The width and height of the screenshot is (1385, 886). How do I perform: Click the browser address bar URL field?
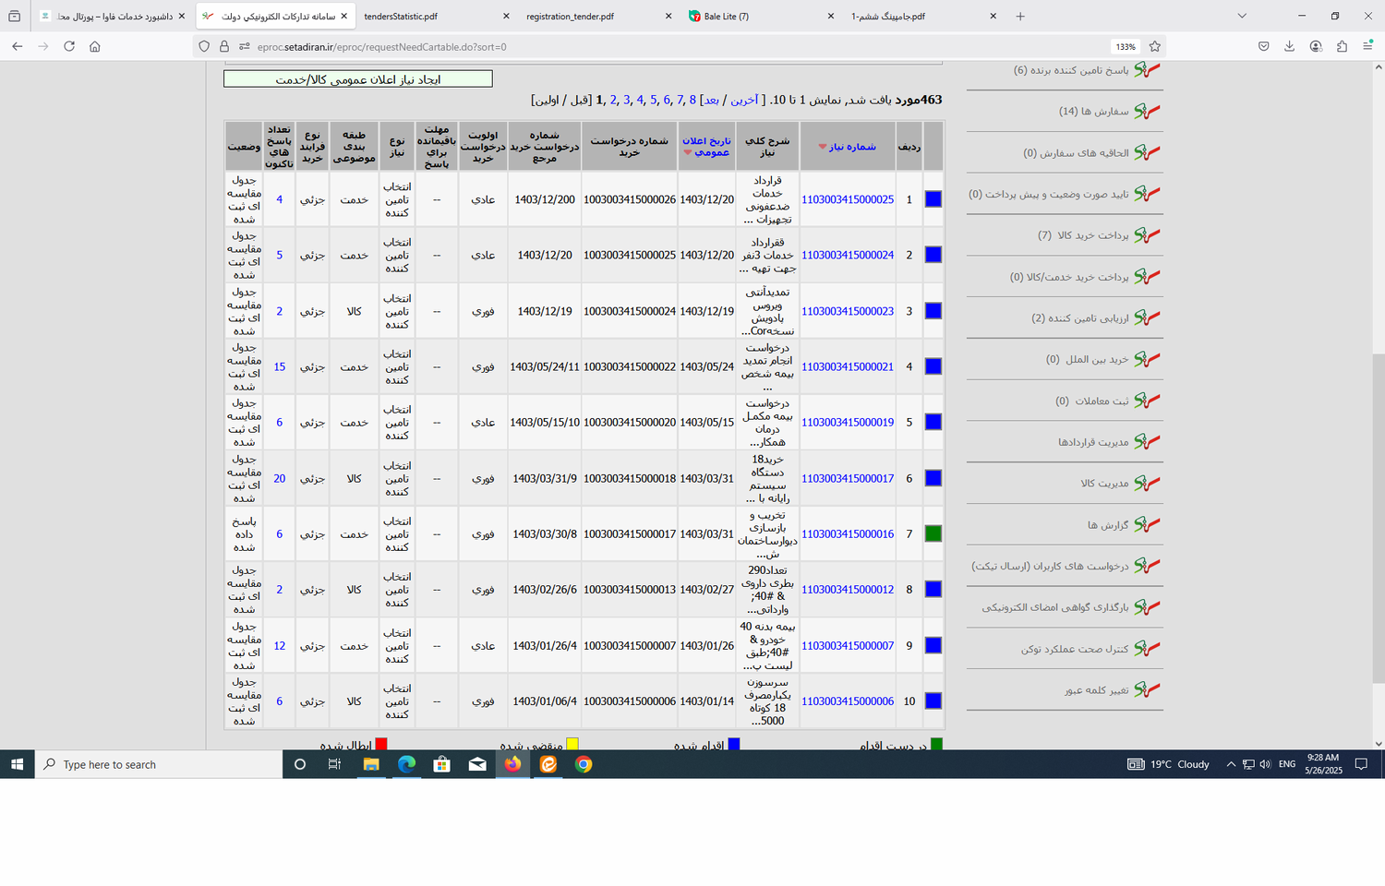(x=646, y=46)
